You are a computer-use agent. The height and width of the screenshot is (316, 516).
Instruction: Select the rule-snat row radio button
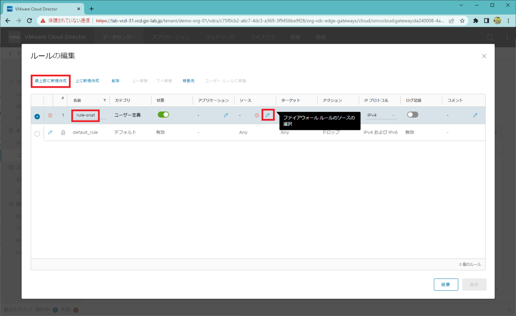pyautogui.click(x=37, y=116)
